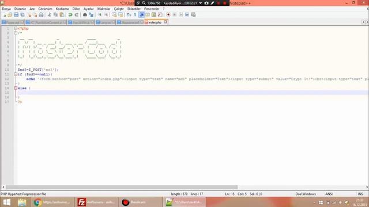Open the Windows Start button
The image size is (369, 207).
pos(7,202)
